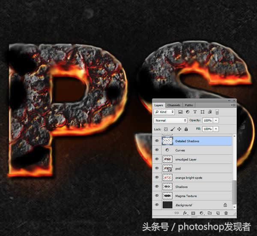The image size is (257, 236).
Task: Click the Background layer lock icon
Action: click(225, 205)
